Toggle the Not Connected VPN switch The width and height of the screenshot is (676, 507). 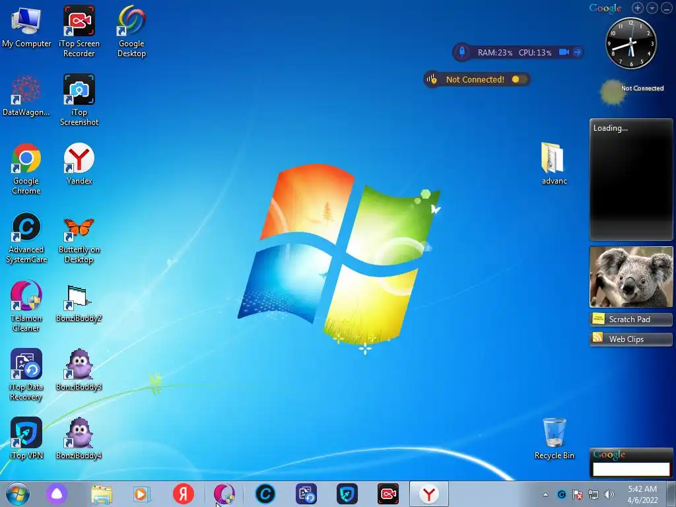(x=519, y=79)
